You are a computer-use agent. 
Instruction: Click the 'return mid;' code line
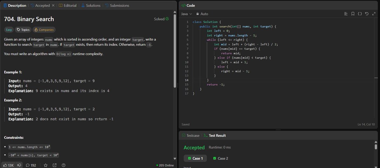pyautogui.click(x=231, y=53)
